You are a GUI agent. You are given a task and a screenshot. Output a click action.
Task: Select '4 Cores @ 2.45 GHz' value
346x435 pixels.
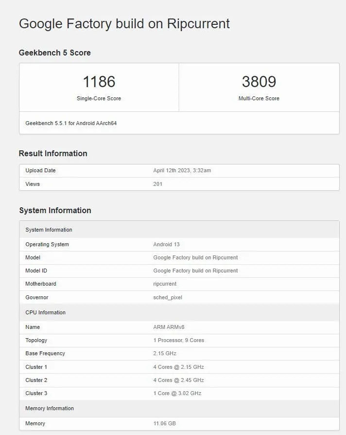pyautogui.click(x=179, y=380)
